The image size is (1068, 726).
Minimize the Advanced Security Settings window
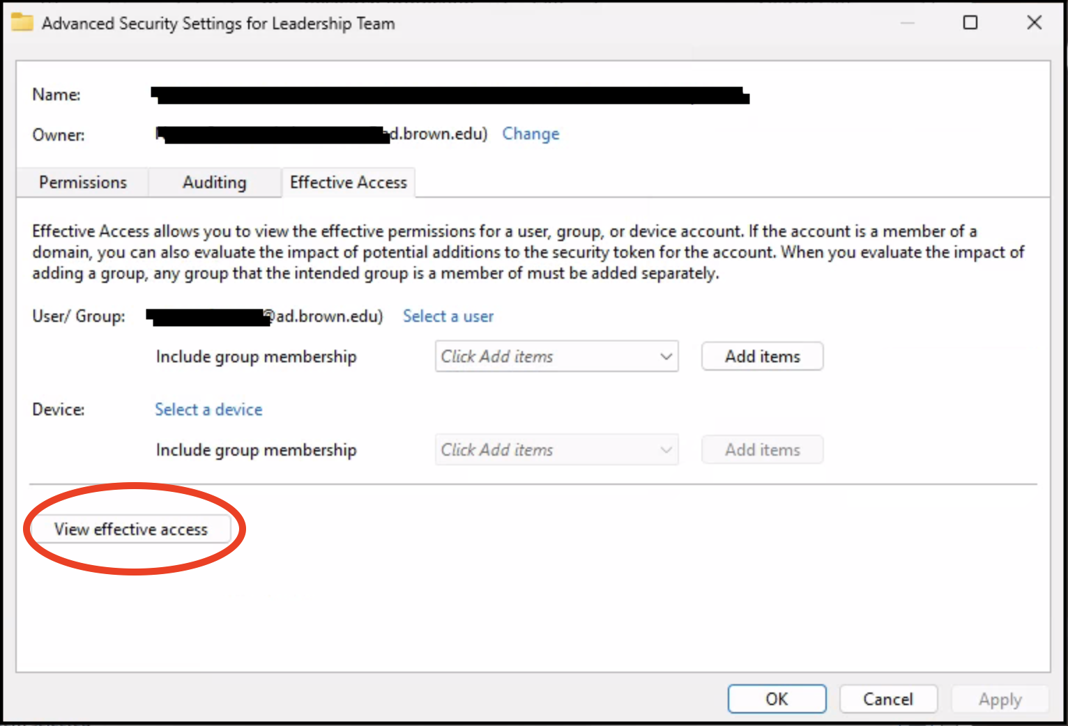[907, 23]
